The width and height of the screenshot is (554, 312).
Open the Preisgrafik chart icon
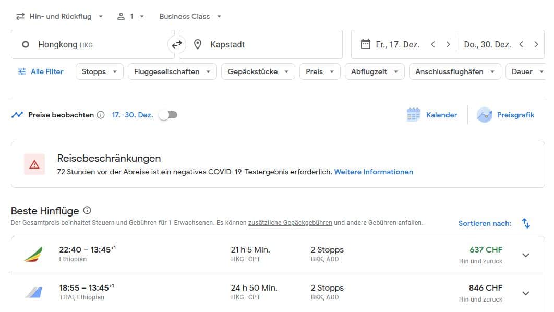point(484,115)
